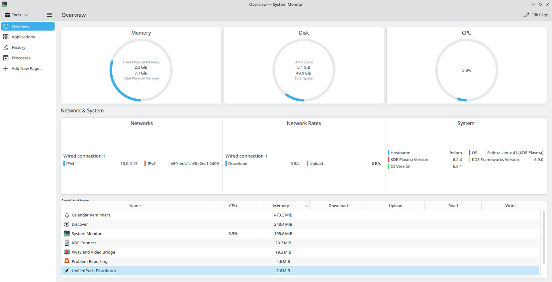
Task: Click Add New Page in sidebar
Action: point(27,68)
